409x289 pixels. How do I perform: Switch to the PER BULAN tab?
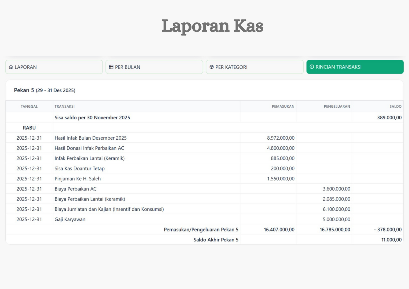coord(154,67)
